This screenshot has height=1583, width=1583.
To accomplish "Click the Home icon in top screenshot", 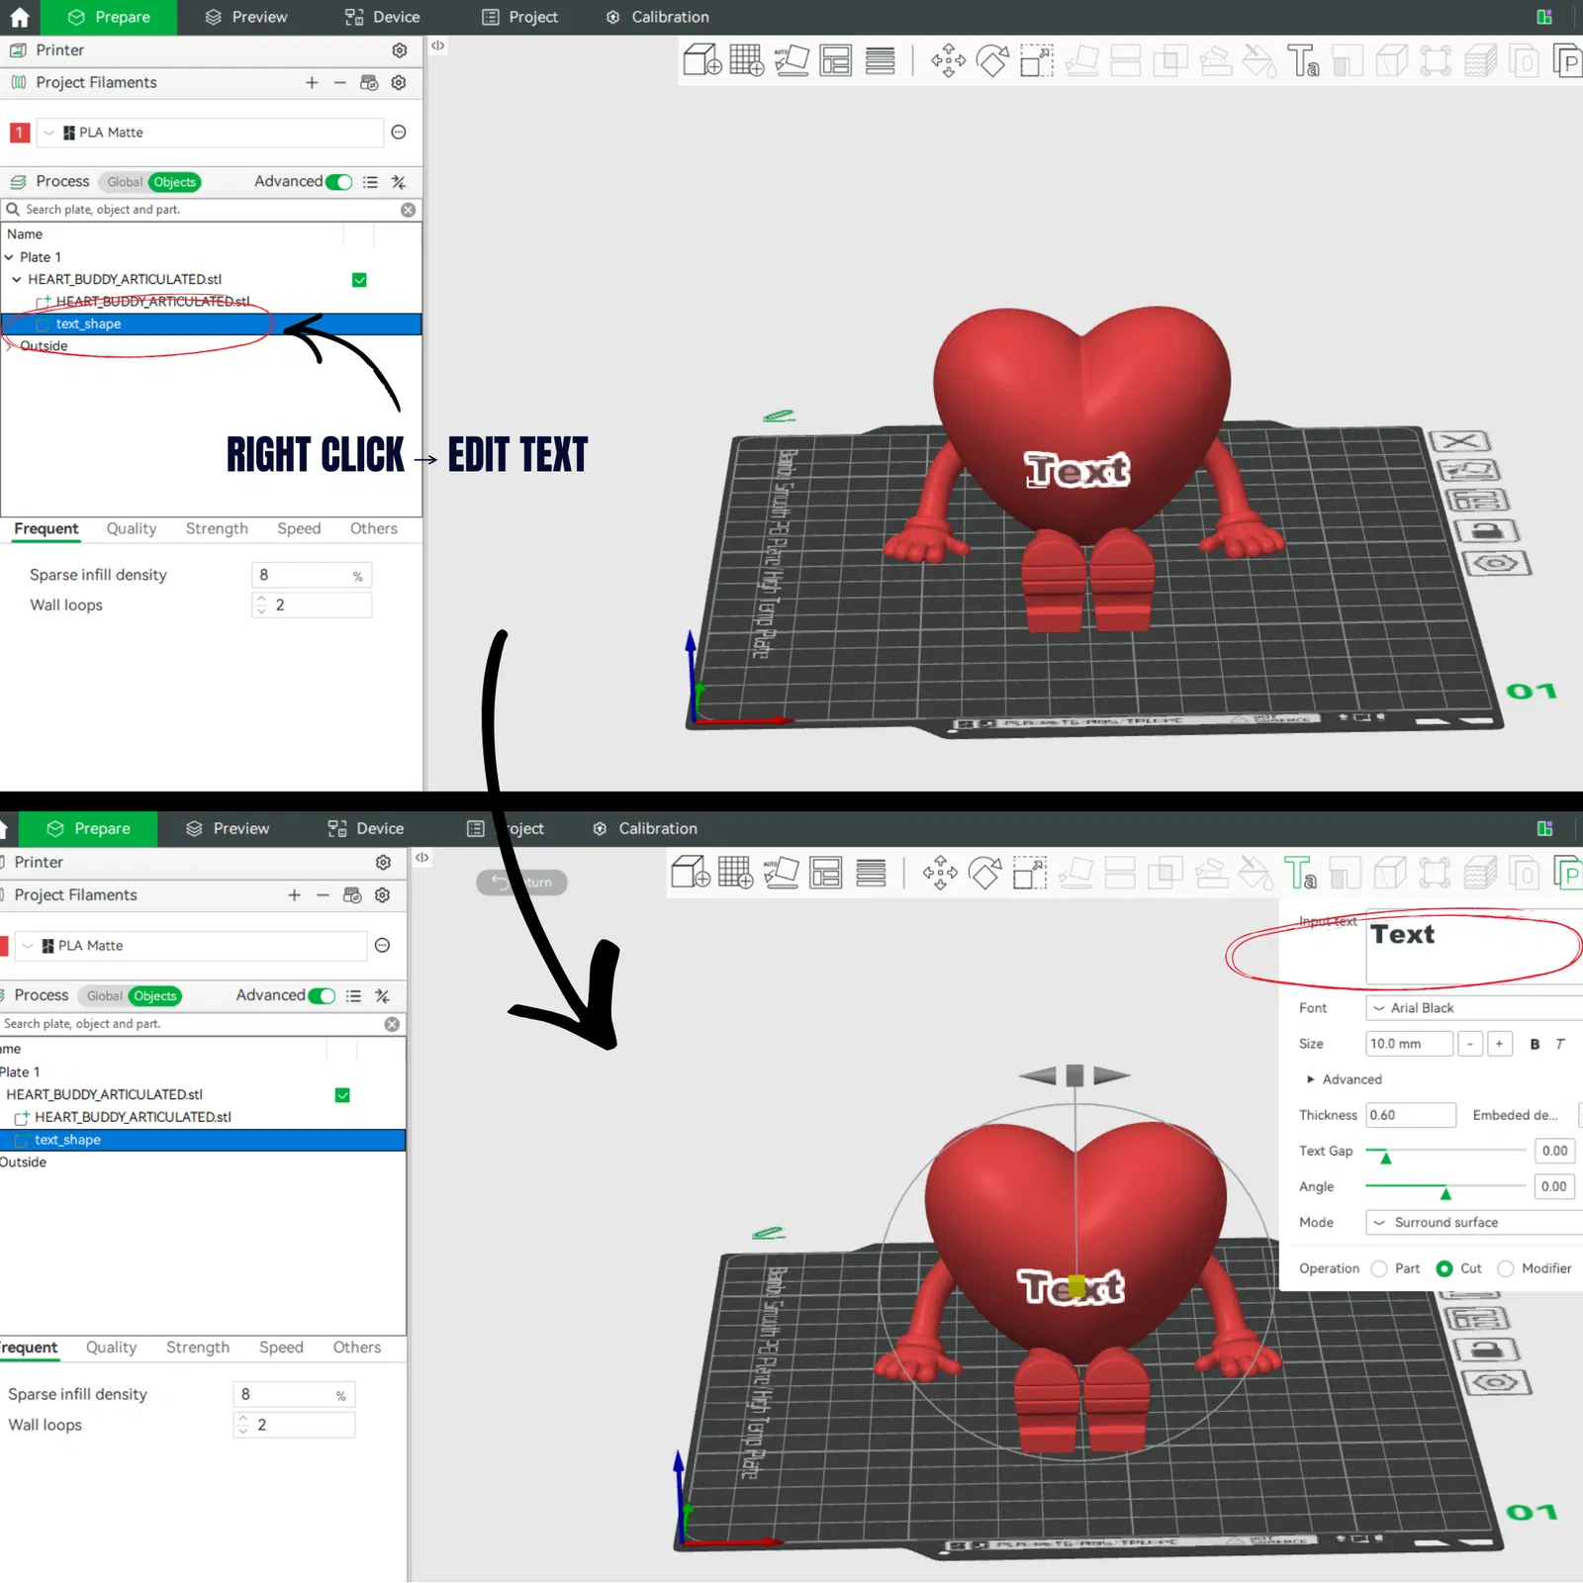I will [20, 17].
